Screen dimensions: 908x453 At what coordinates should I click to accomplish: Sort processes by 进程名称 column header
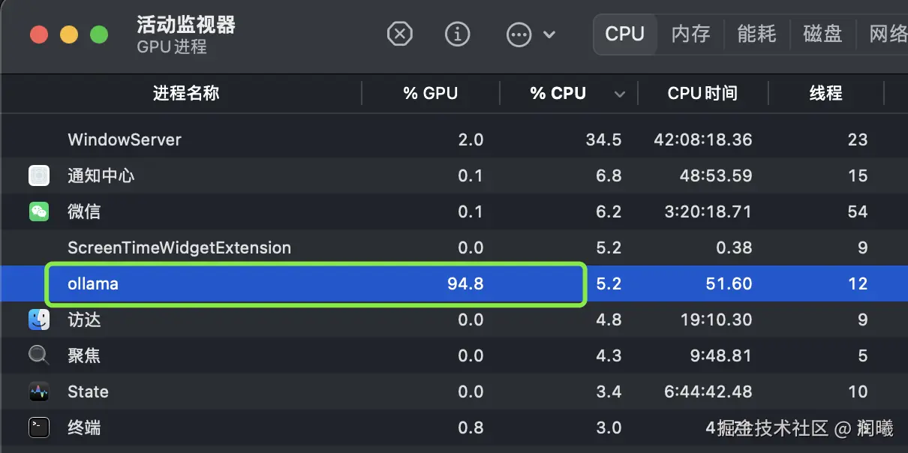pos(186,93)
